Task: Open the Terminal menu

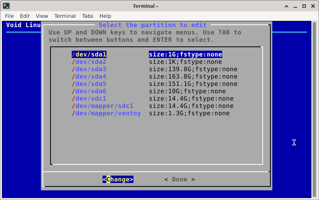Action: (x=65, y=16)
